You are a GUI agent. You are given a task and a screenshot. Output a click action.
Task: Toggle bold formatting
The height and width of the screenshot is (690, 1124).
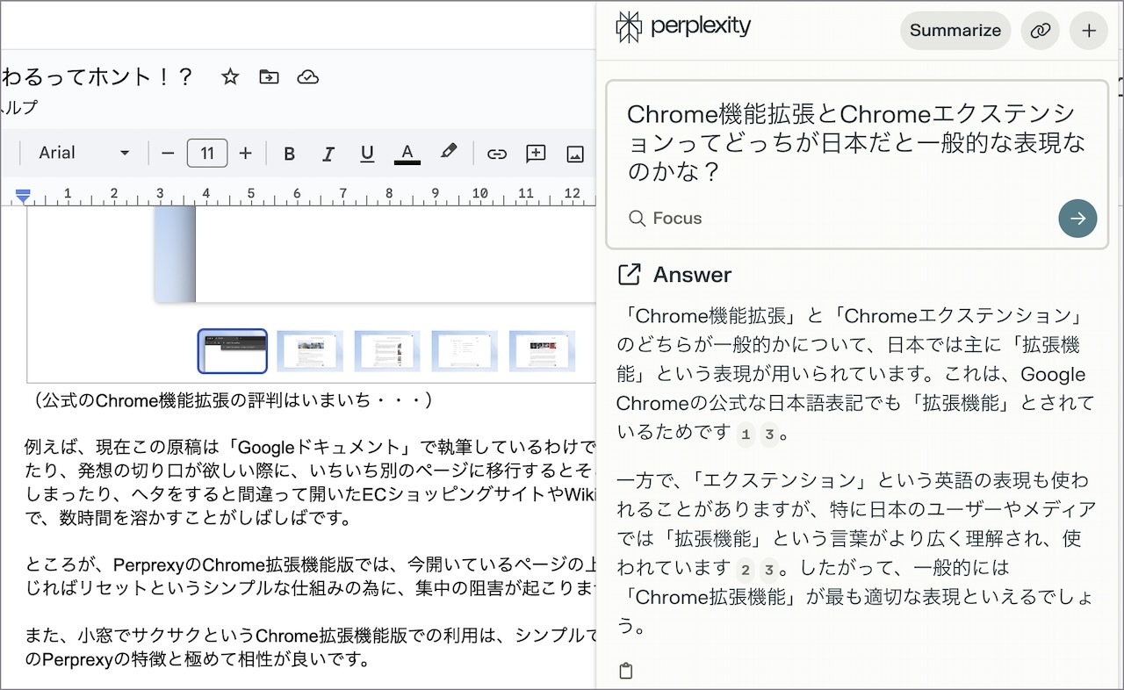click(x=289, y=155)
